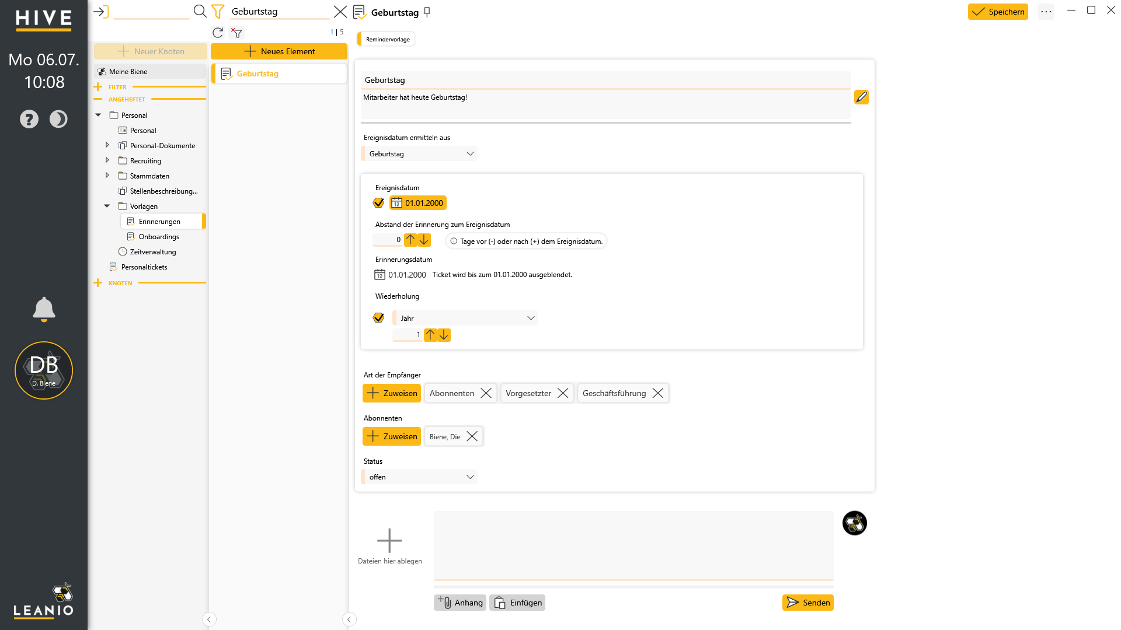The image size is (1121, 630).
Task: Open Zeitverwaltung tree item
Action: click(153, 252)
